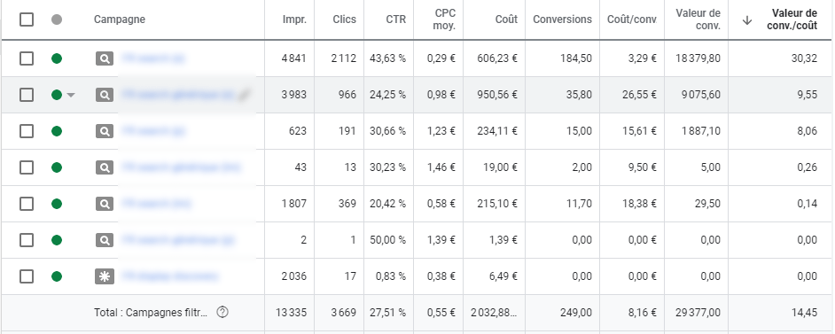Image resolution: width=835 pixels, height=334 pixels.
Task: Tick the select-all checkbox in the header
Action: point(26,19)
